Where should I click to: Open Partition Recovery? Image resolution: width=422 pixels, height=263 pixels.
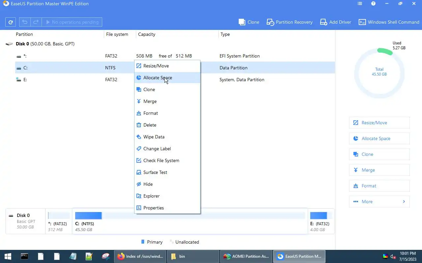289,22
